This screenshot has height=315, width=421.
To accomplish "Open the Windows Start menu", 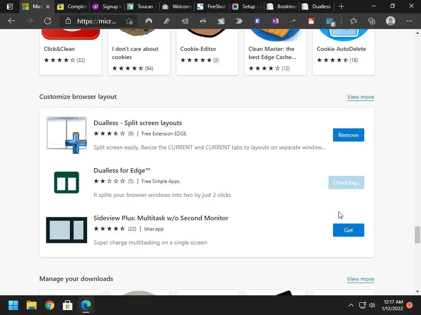I will 13,305.
